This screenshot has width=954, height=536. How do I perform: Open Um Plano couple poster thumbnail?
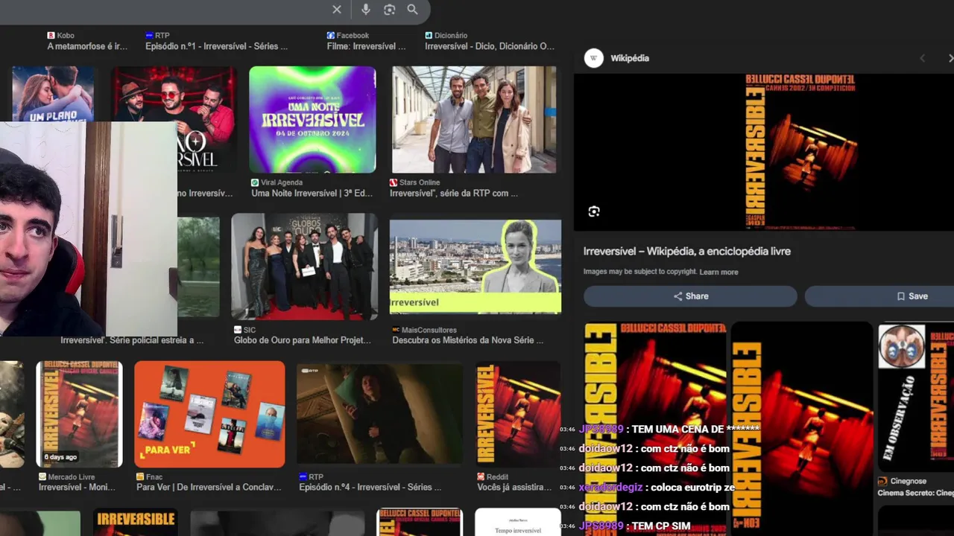(x=53, y=94)
